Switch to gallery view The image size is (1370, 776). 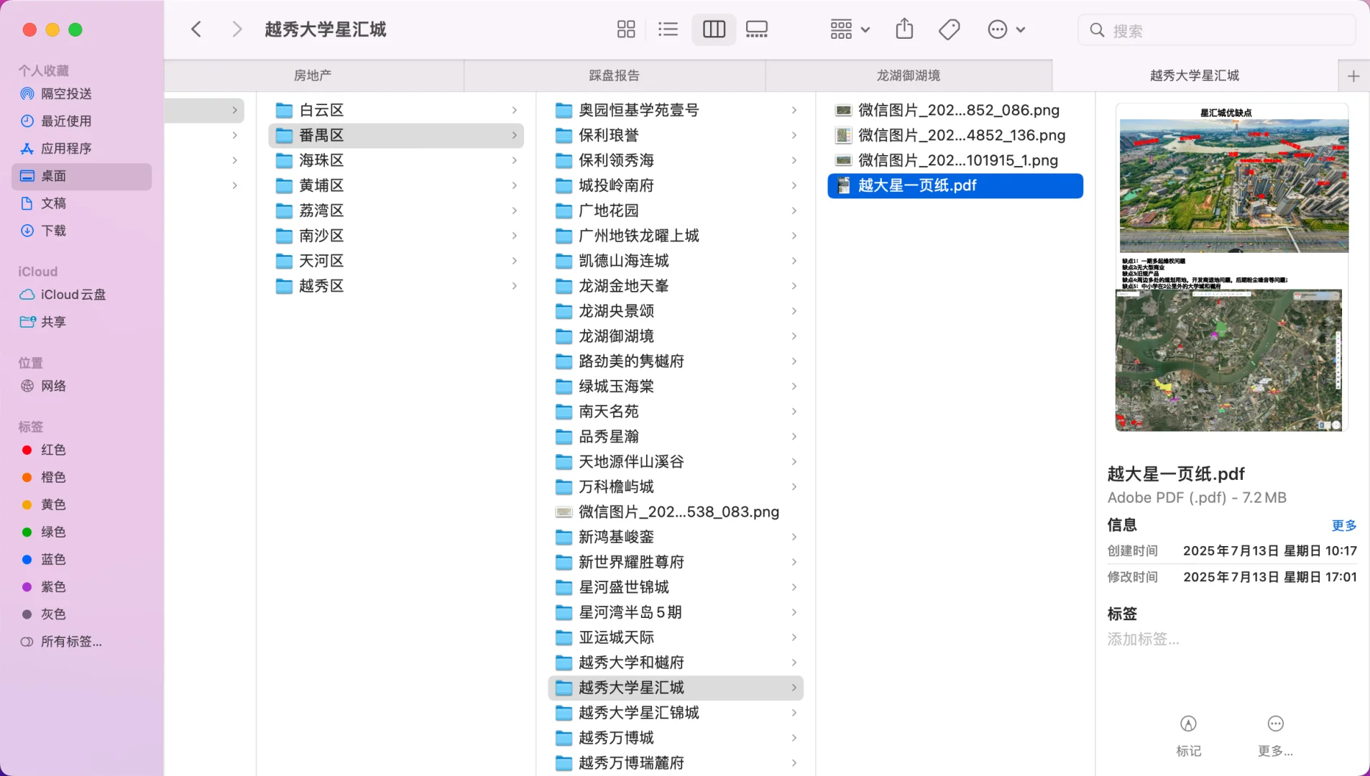[757, 29]
